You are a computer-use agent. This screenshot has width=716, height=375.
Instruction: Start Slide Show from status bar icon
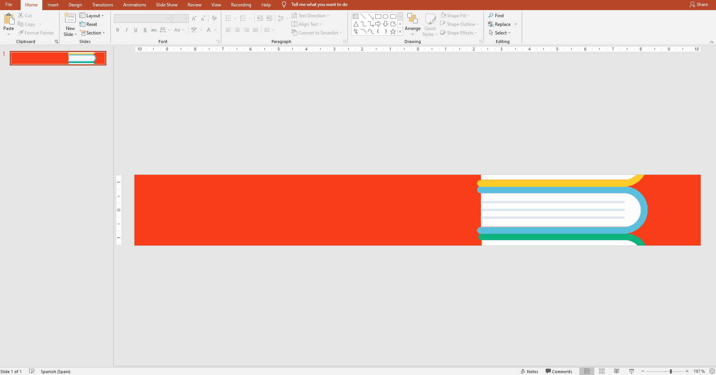click(x=631, y=371)
